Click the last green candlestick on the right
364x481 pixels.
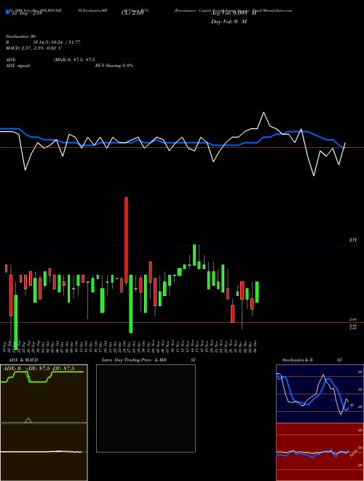click(257, 292)
